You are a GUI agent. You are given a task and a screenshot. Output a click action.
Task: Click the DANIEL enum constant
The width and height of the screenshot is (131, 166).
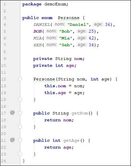tap(42, 25)
